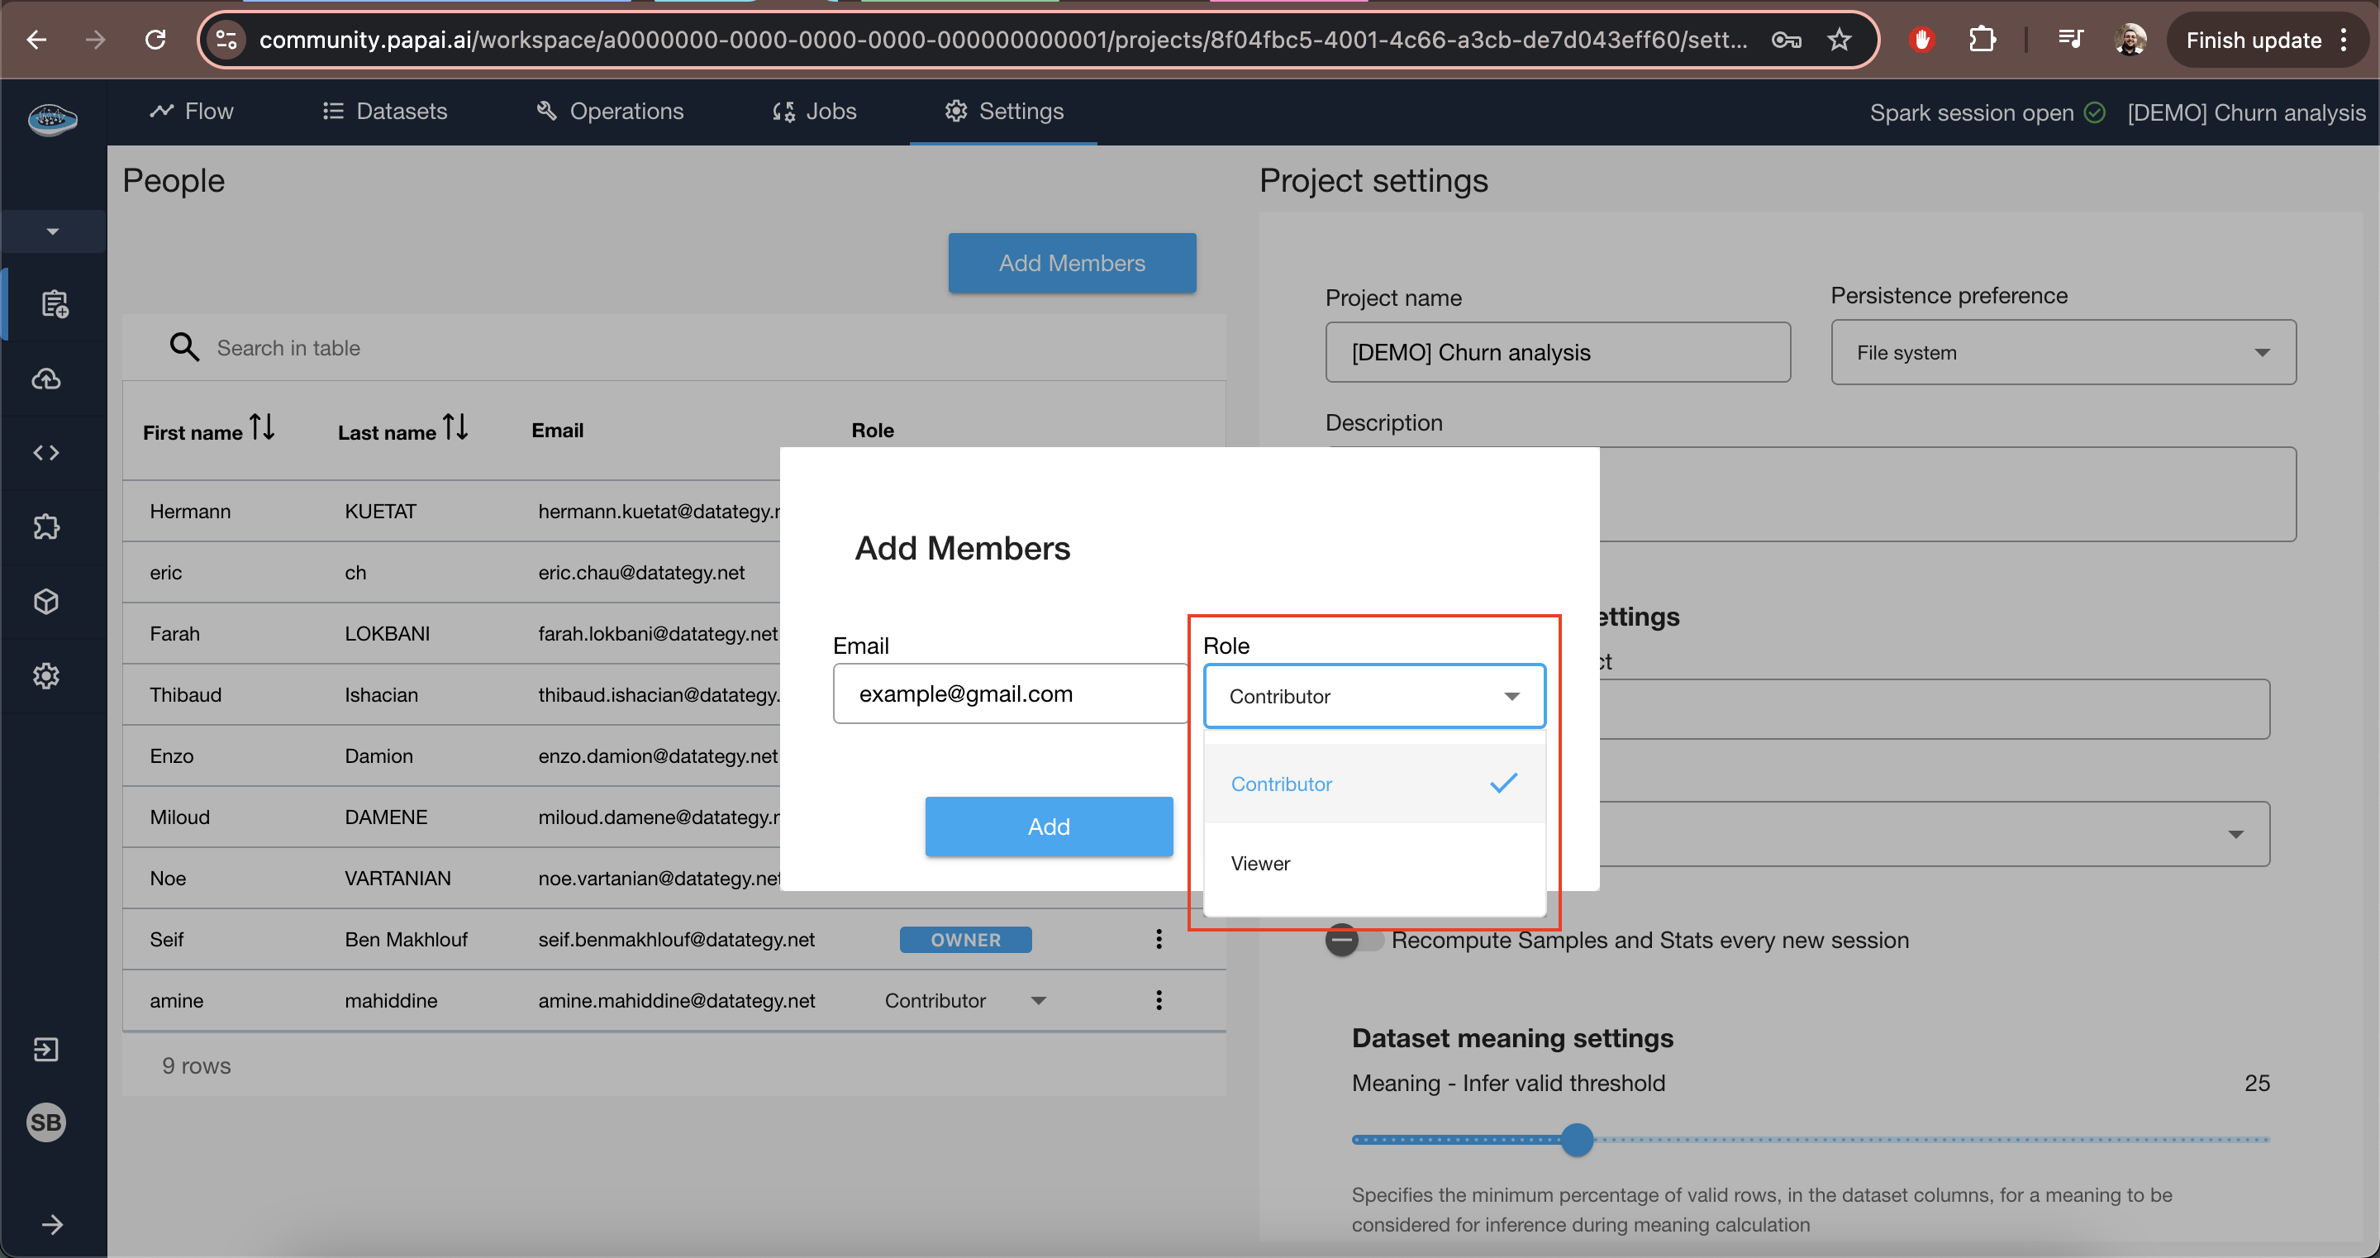Expand amine's Contributor role dropdown
Viewport: 2380px width, 1258px height.
click(x=1038, y=1000)
